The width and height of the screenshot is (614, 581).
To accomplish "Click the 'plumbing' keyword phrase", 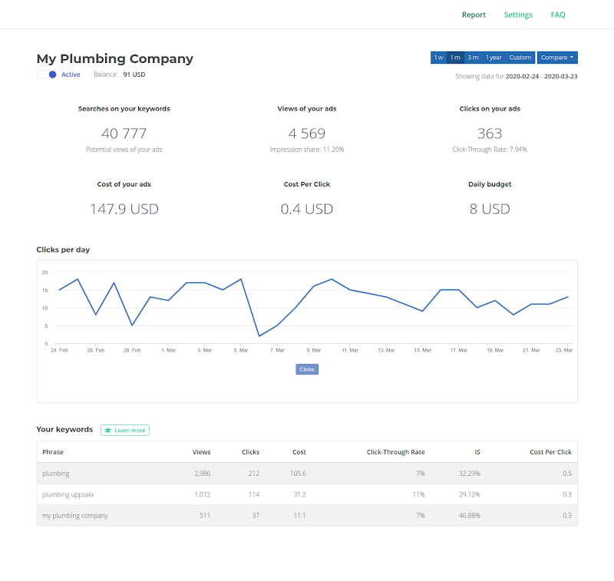I will coord(55,474).
